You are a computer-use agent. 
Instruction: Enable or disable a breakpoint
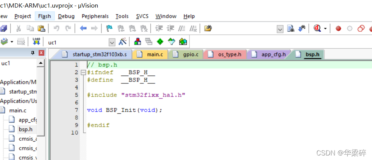point(350,29)
